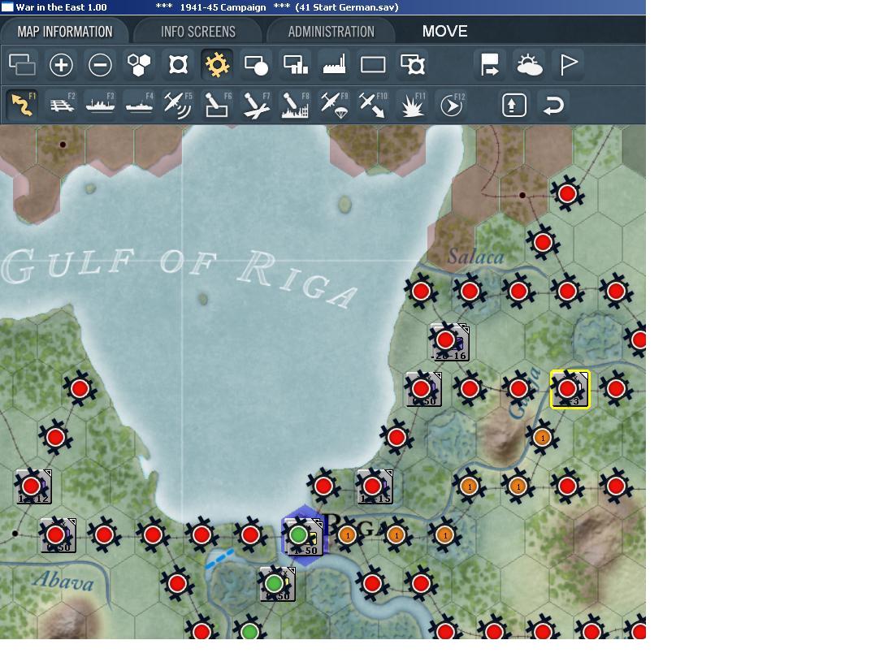Select Bomb City mode (F8)
This screenshot has width=884, height=666.
click(296, 105)
